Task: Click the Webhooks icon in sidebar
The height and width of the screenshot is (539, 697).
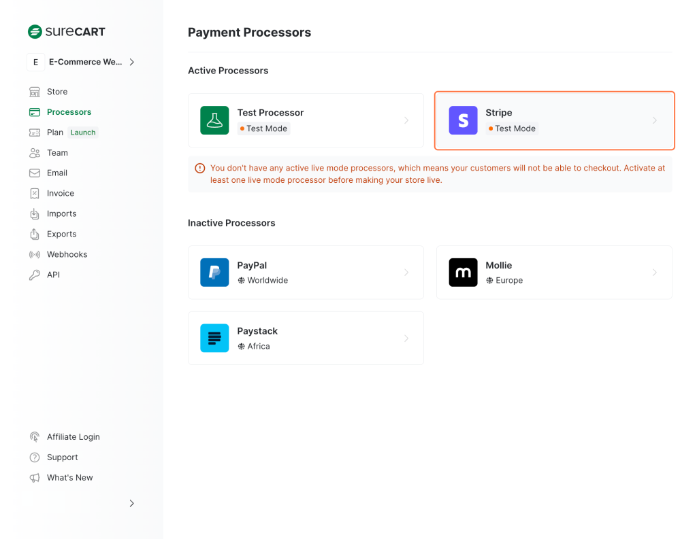Action: [x=34, y=254]
